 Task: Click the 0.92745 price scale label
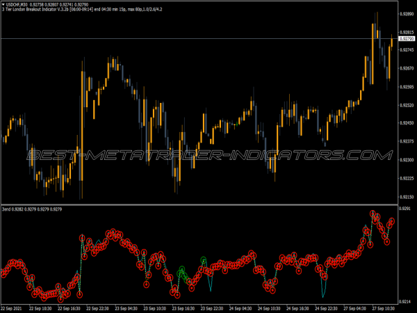coord(407,50)
